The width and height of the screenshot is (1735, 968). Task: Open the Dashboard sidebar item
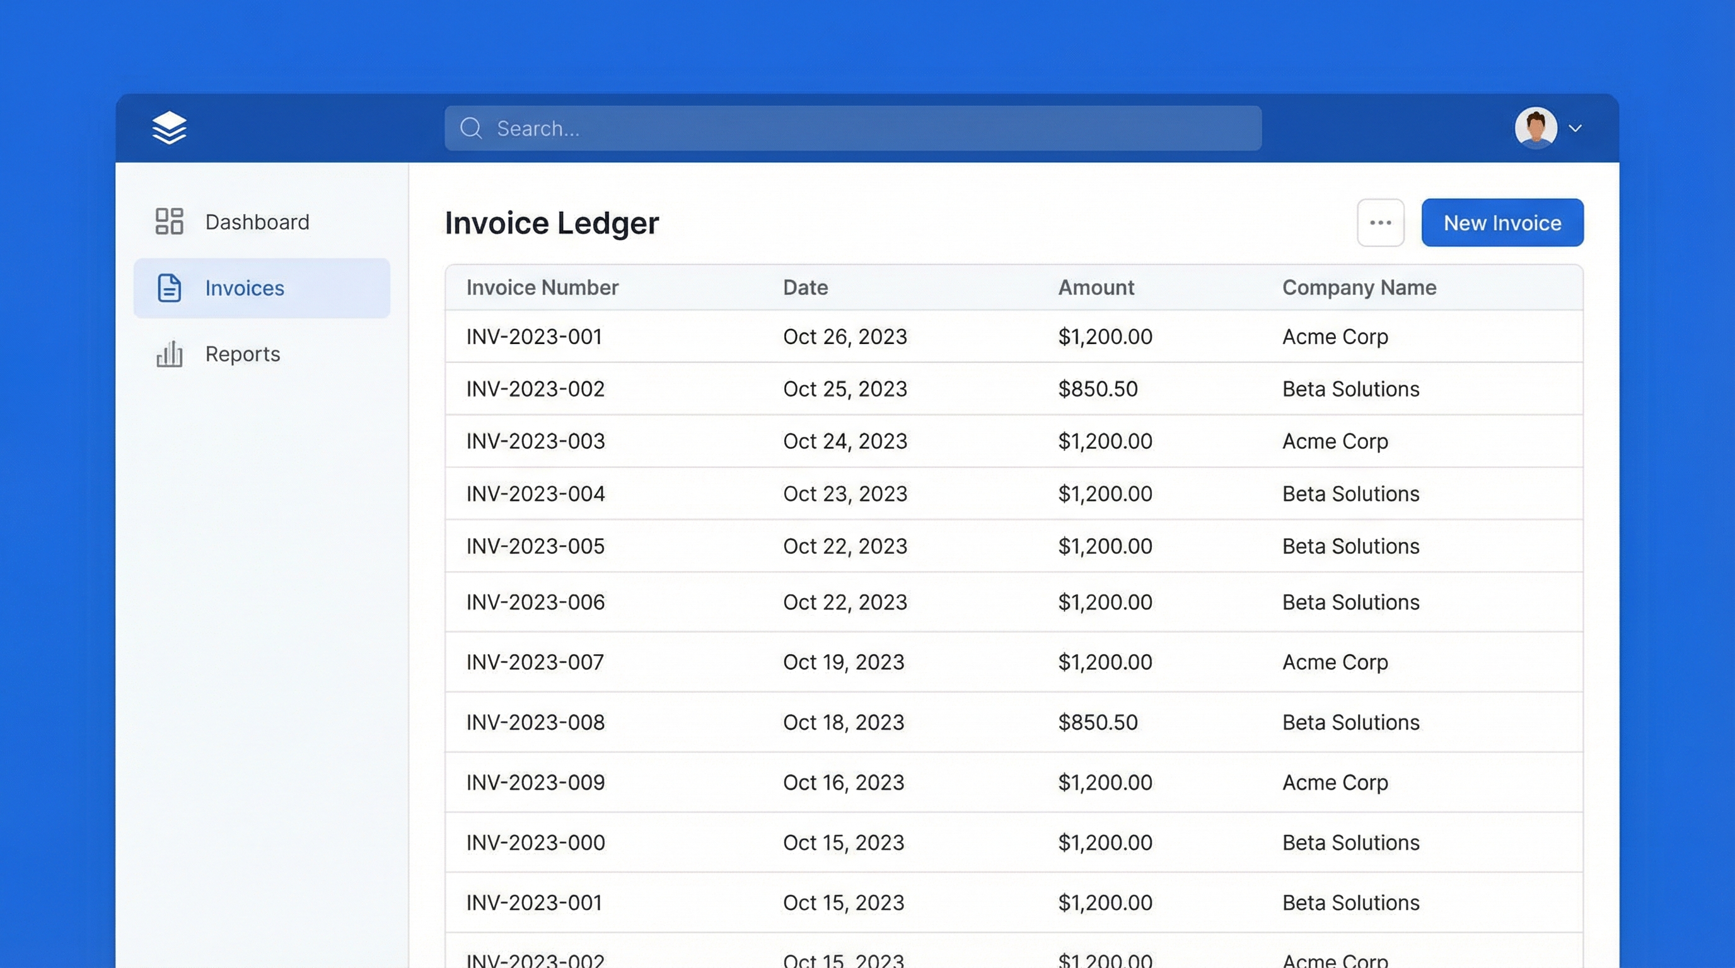tap(257, 222)
